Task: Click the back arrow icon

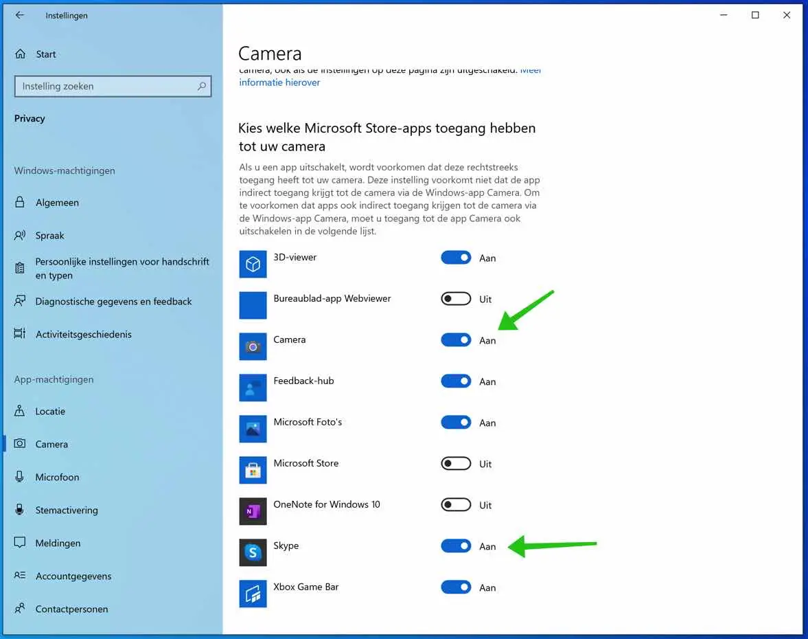Action: [20, 15]
